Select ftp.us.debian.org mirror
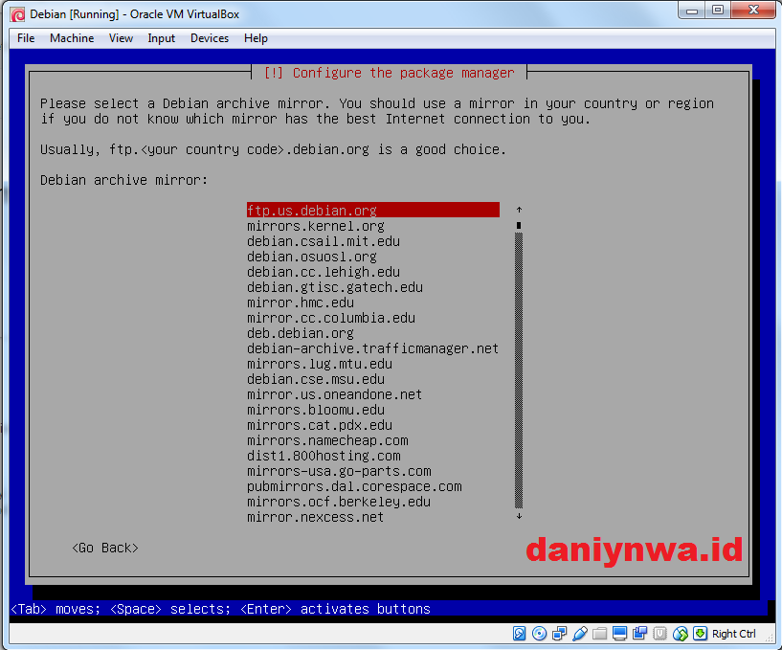 tap(373, 210)
